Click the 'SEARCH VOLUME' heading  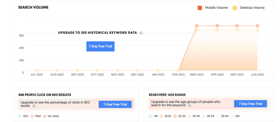33,7
